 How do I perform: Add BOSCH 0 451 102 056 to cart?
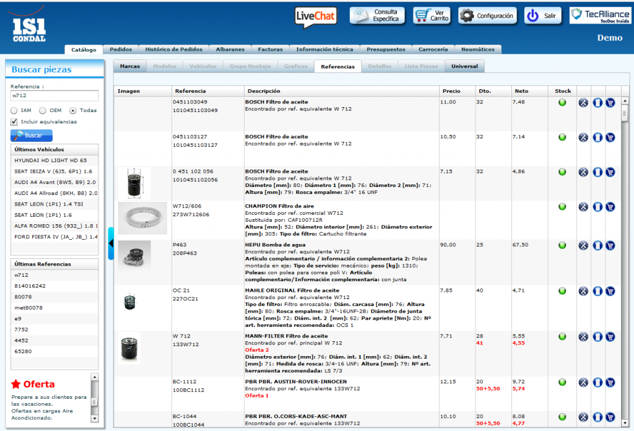(610, 172)
